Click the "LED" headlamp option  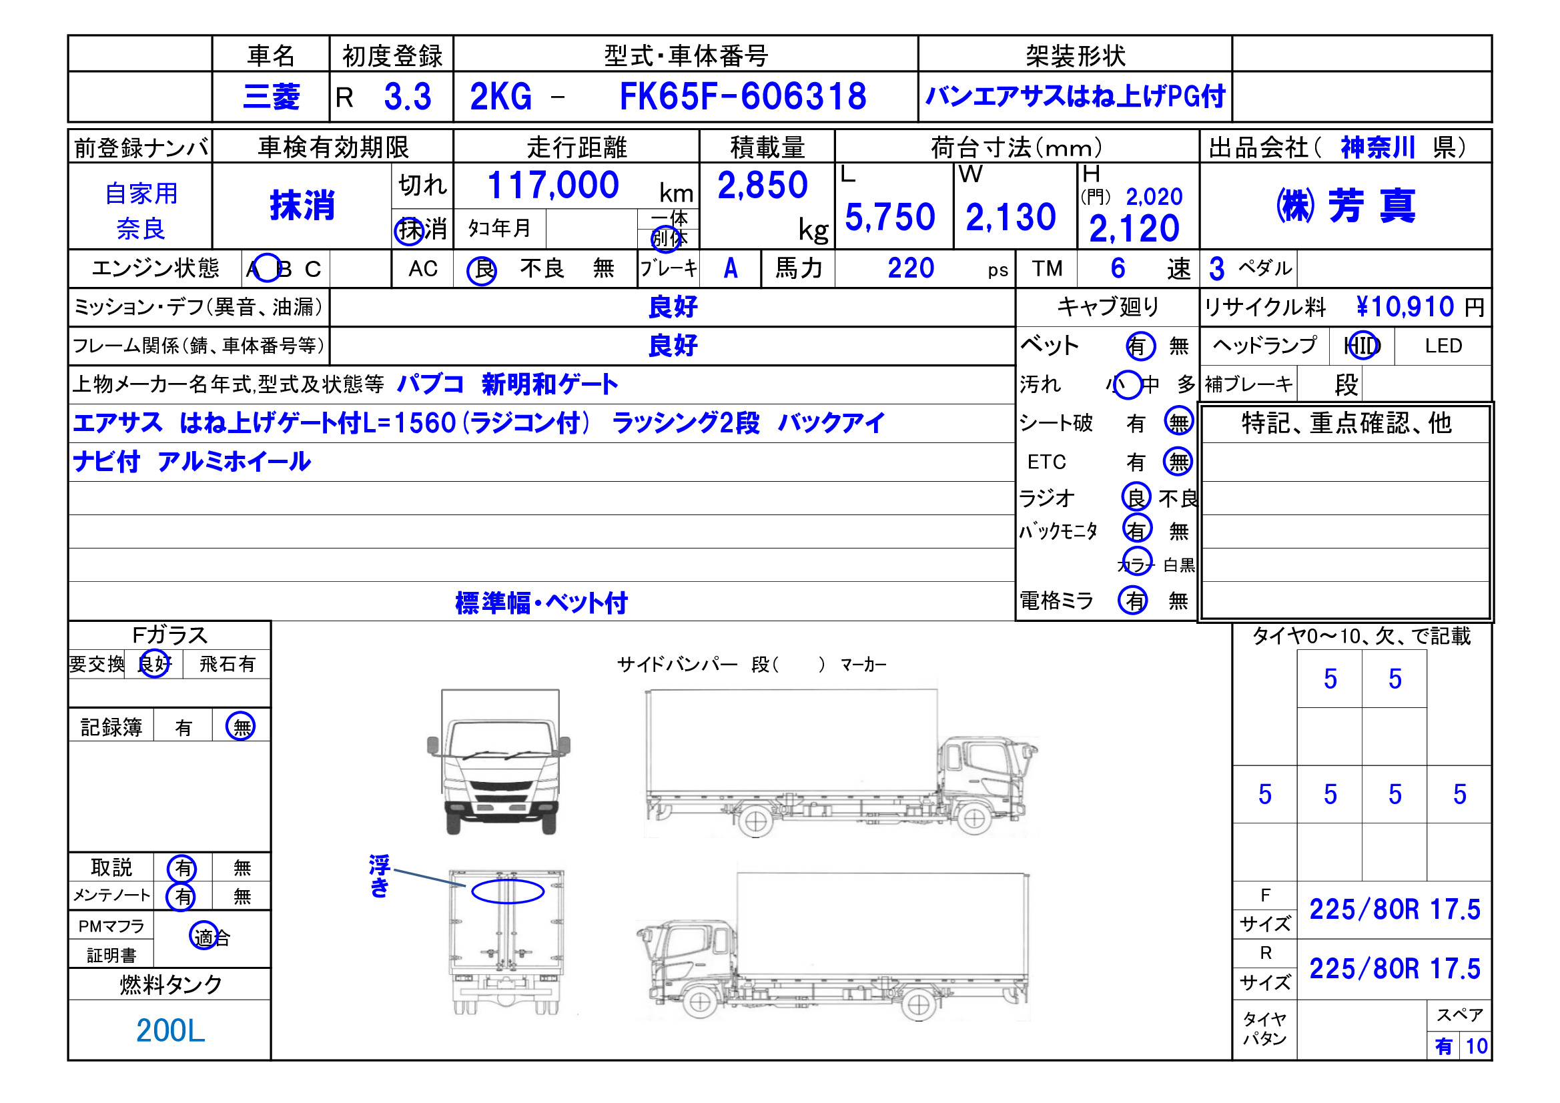[x=1443, y=346]
